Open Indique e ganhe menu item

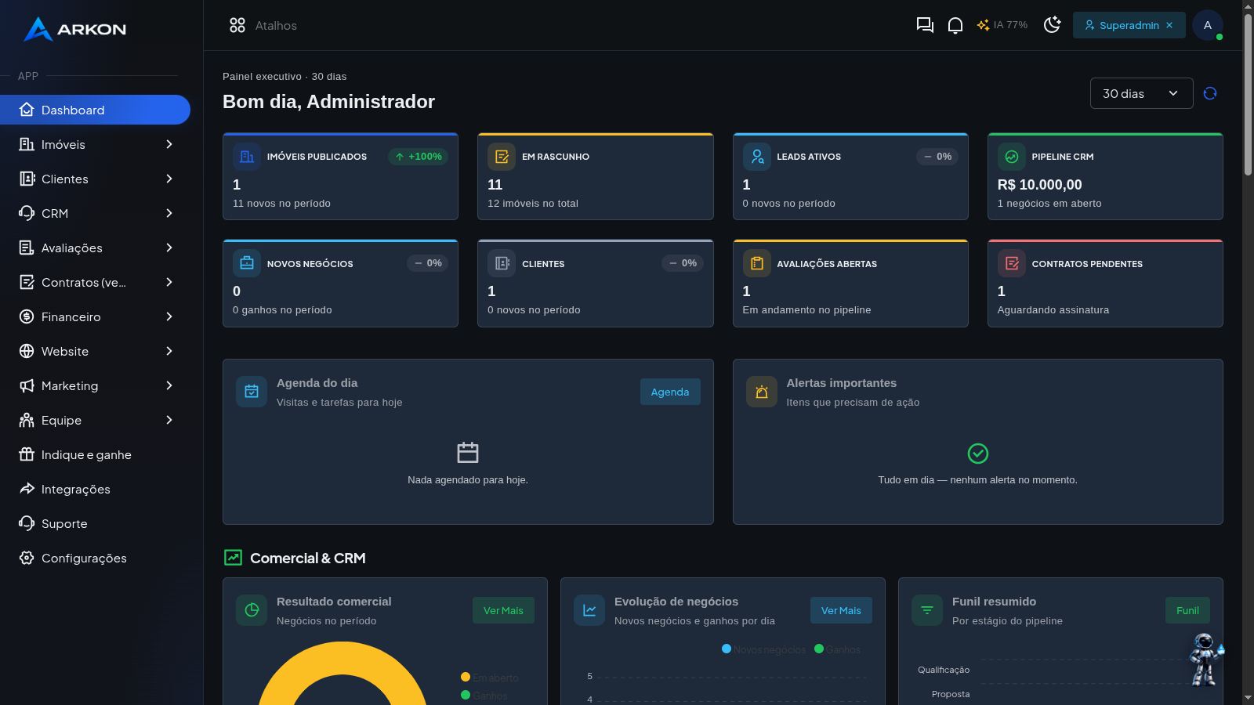pyautogui.click(x=95, y=454)
